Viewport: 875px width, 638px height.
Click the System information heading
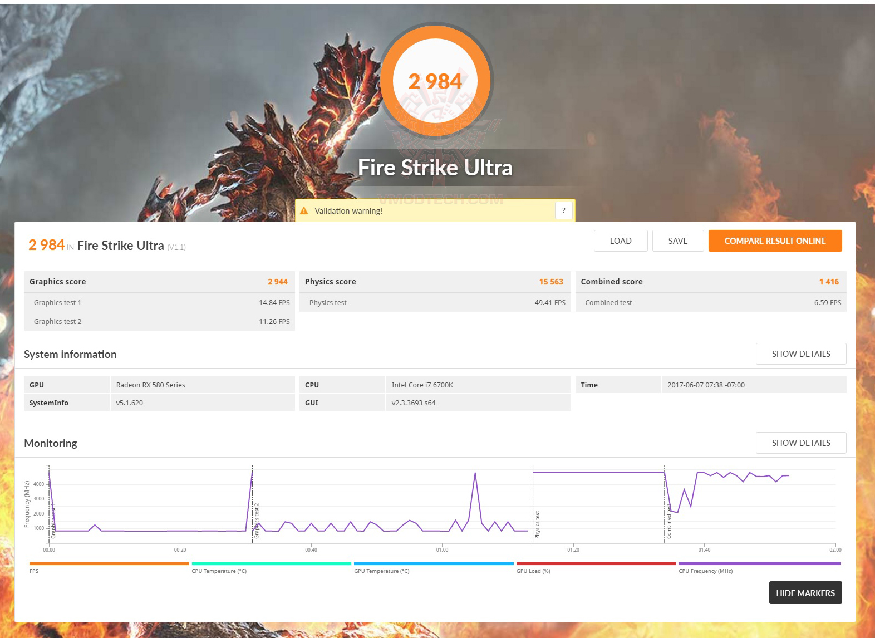tap(70, 355)
